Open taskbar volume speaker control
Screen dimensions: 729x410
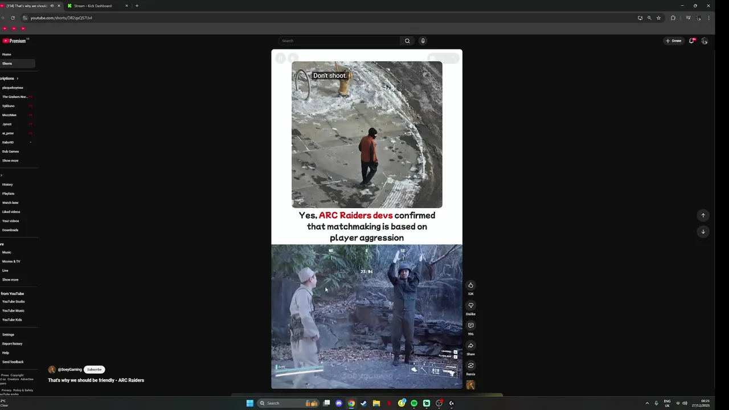[x=685, y=403]
